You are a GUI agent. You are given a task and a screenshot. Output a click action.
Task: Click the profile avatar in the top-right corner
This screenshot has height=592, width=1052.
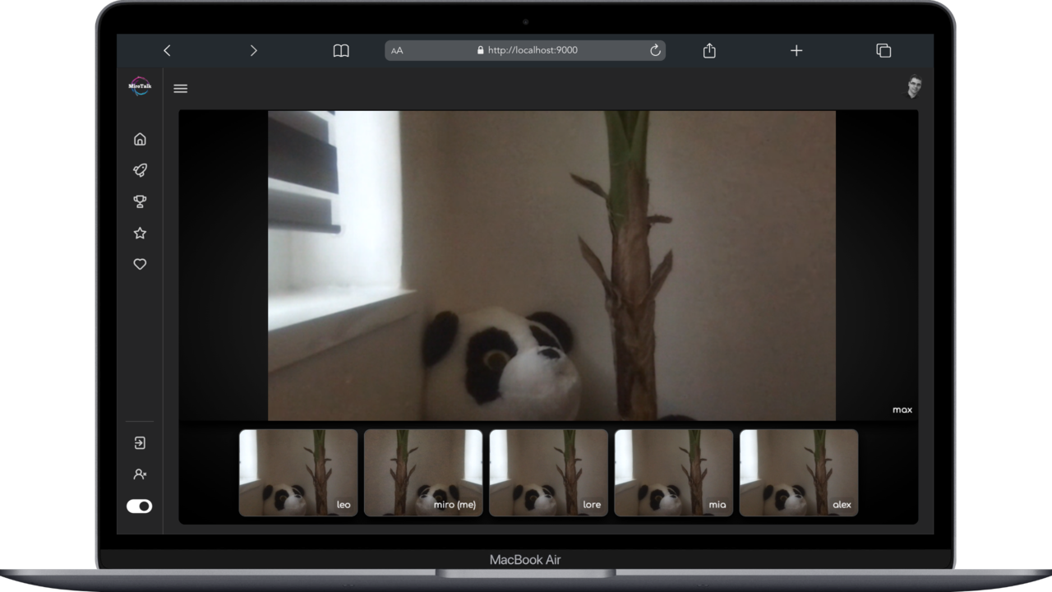[914, 87]
